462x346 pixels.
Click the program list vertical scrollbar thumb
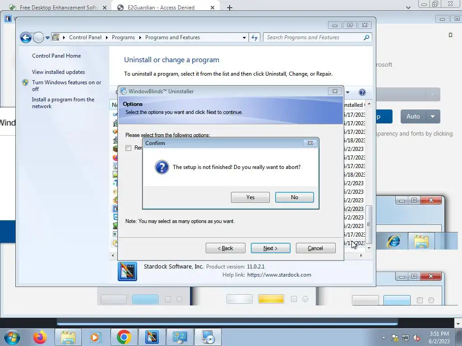coord(369,224)
